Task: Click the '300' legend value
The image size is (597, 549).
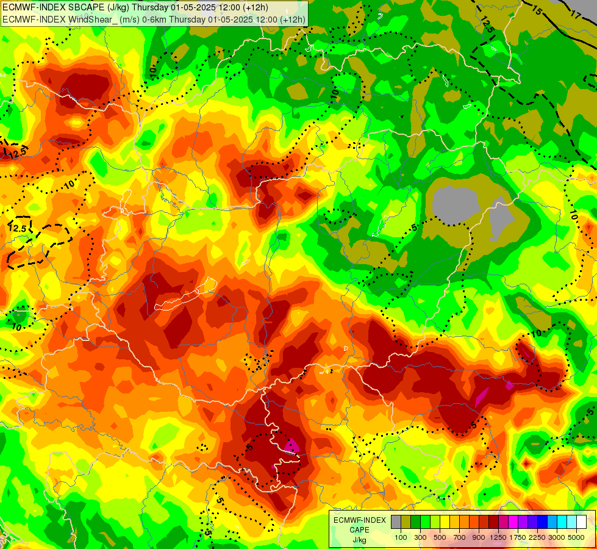Action: tap(420, 537)
